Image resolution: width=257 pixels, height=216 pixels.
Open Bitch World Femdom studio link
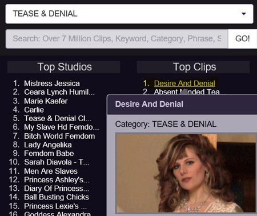(59, 136)
